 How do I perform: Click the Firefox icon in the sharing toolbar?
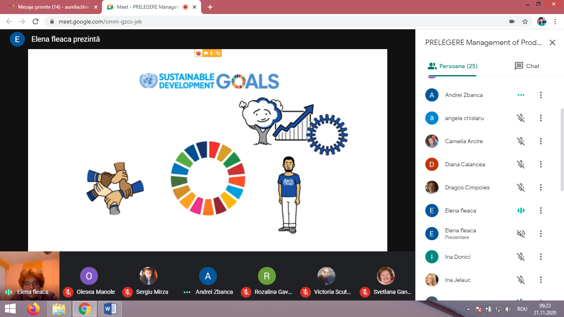point(199,53)
